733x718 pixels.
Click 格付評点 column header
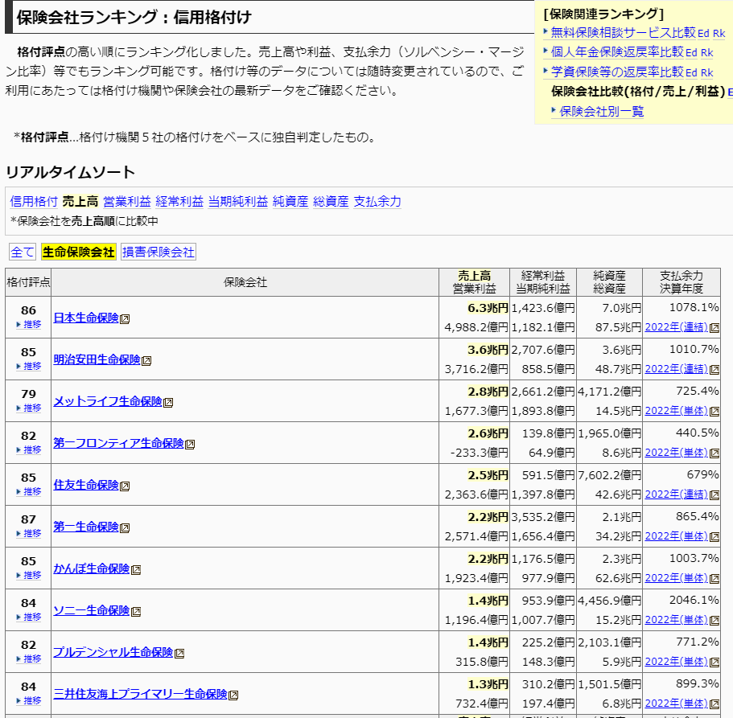[x=28, y=282]
